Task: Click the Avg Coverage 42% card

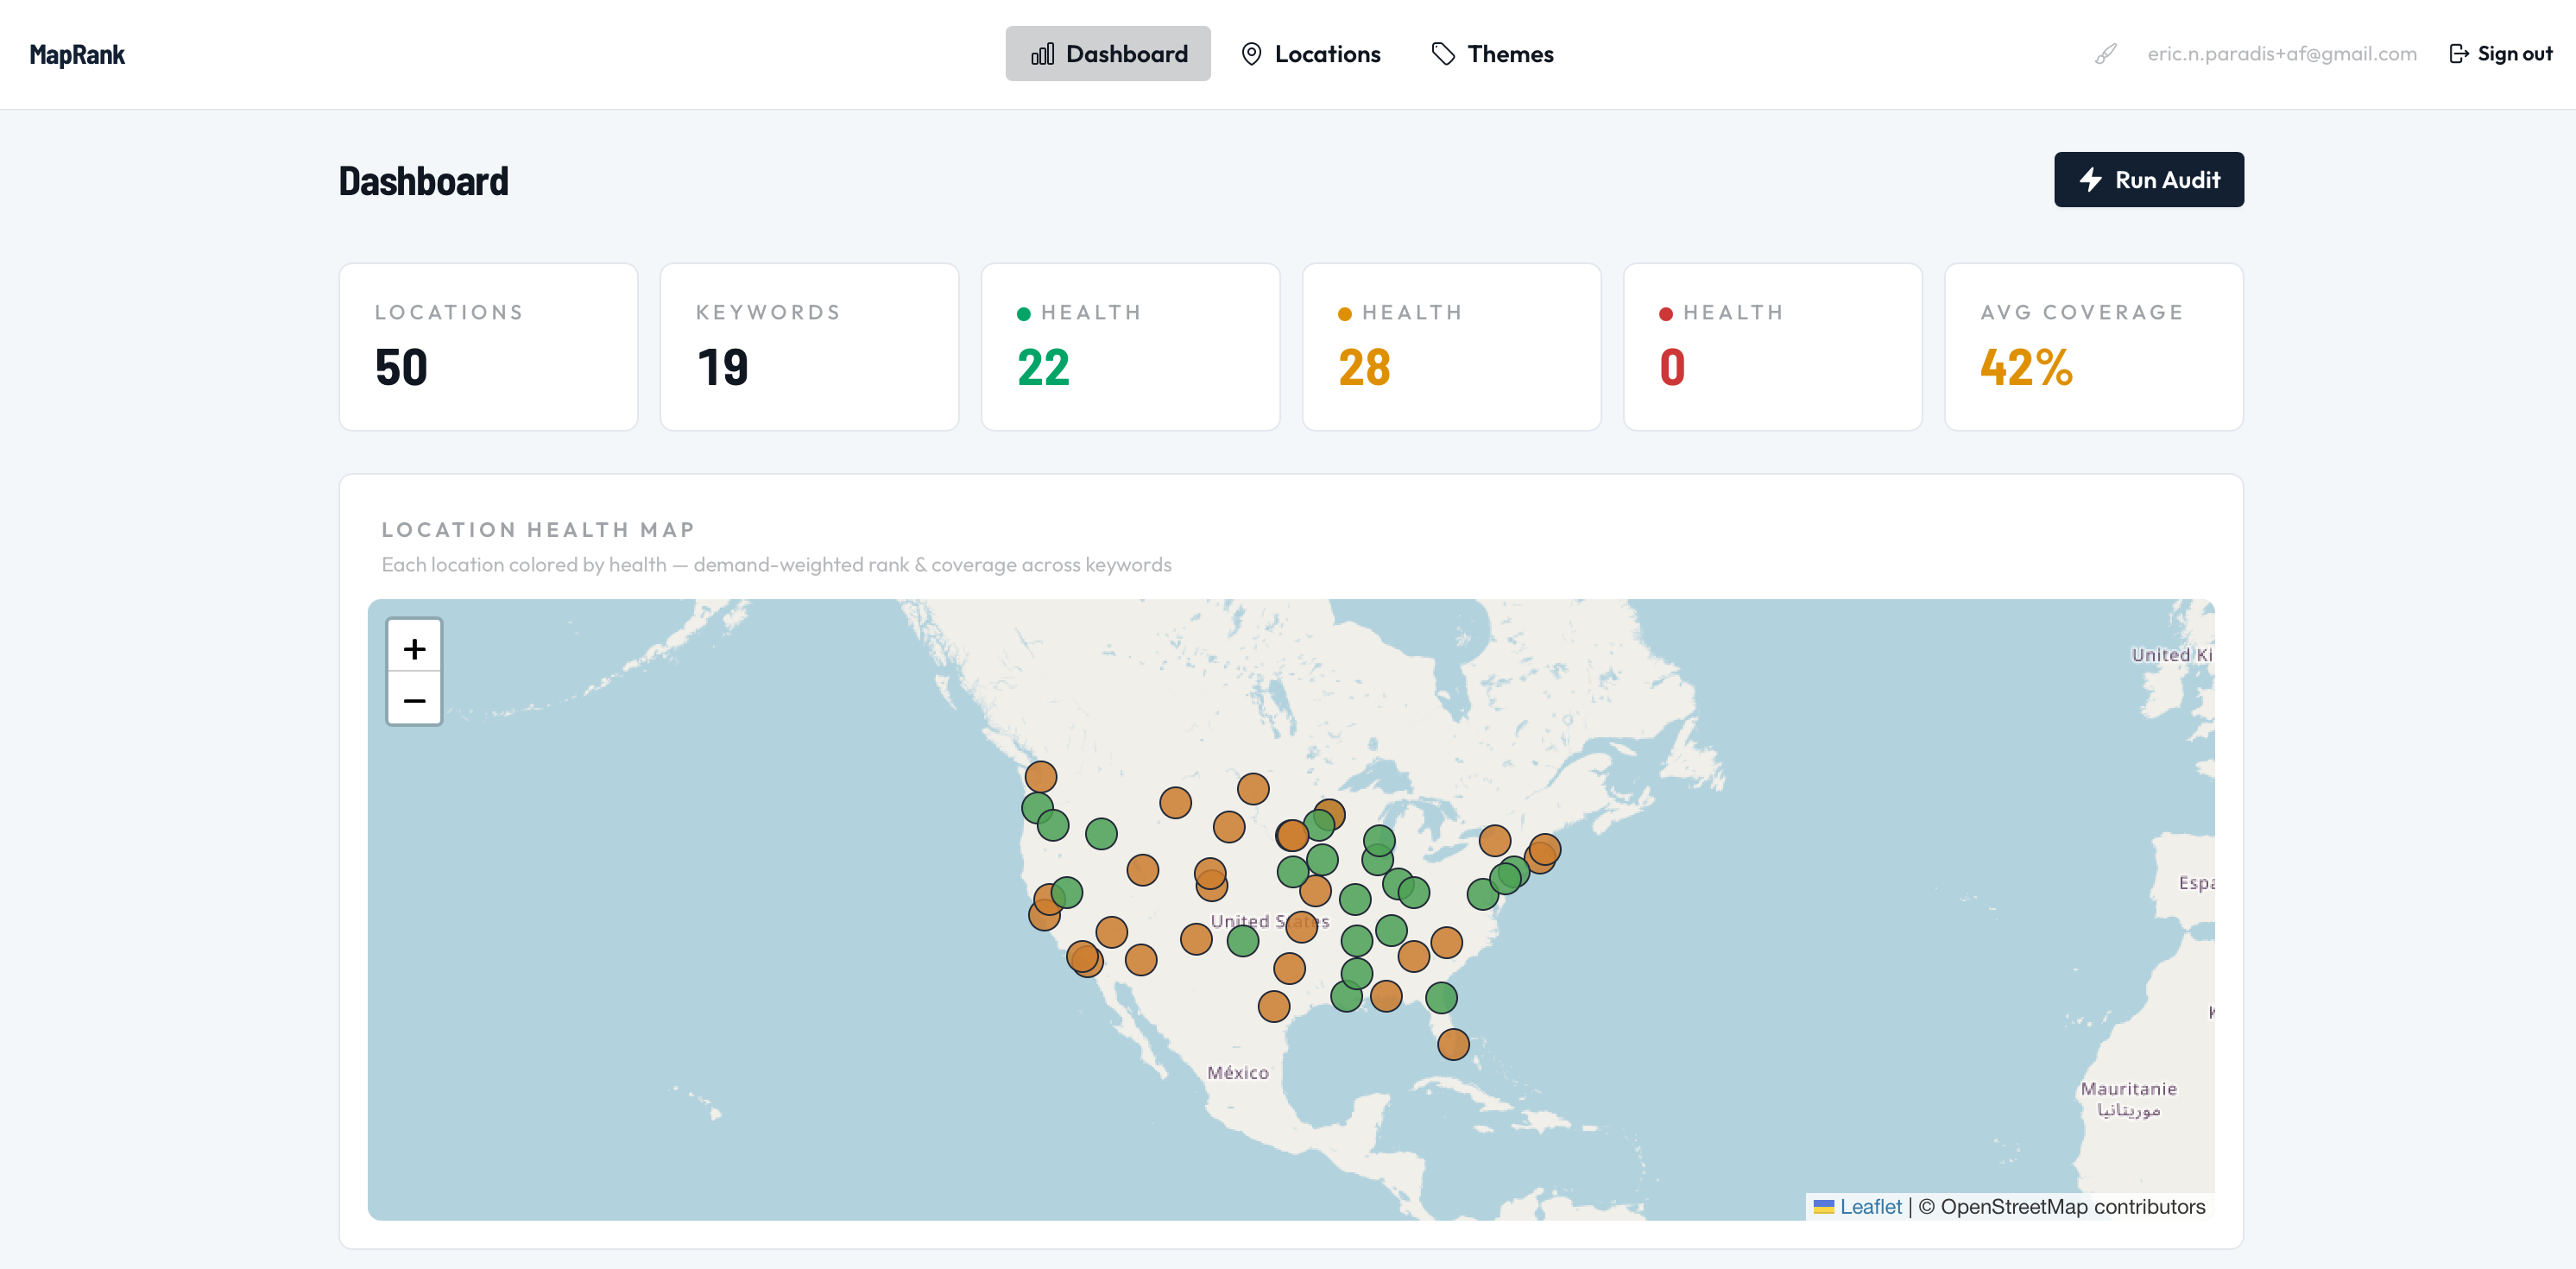Action: (x=2093, y=347)
